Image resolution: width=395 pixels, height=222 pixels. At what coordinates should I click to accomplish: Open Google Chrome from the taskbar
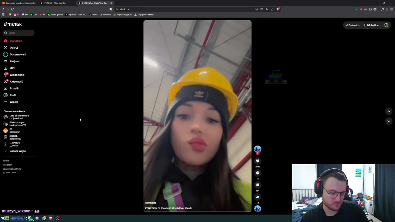44,218
